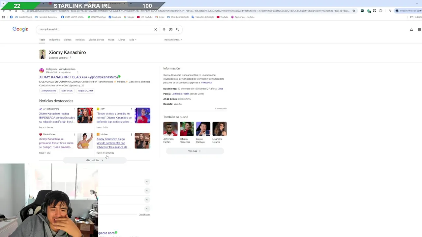Open the WhatsApp bookmark in the bookmarks bar
The image size is (422, 237).
[97, 17]
